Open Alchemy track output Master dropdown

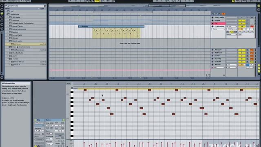pos(232,34)
